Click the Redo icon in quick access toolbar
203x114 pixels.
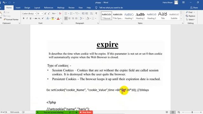click(x=10, y=3)
